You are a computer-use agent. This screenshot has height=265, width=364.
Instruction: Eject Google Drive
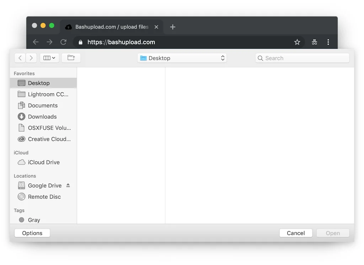click(68, 185)
